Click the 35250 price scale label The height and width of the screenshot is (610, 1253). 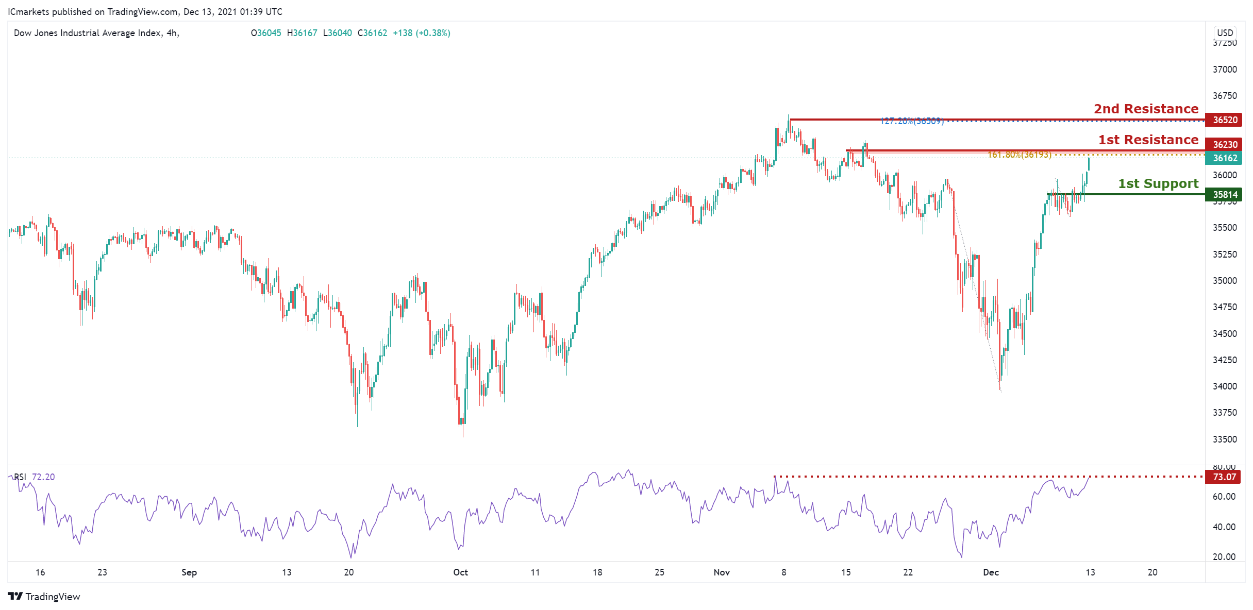pyautogui.click(x=1225, y=255)
